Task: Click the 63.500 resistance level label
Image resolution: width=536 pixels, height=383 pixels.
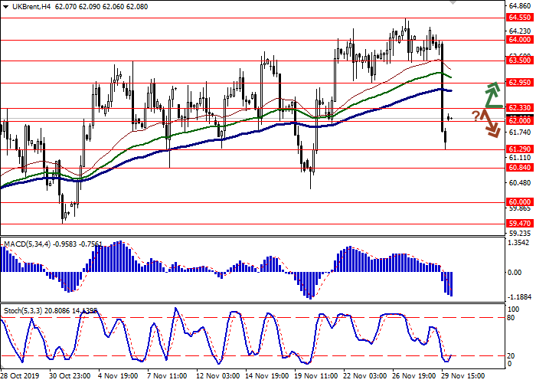Action: pyautogui.click(x=519, y=60)
